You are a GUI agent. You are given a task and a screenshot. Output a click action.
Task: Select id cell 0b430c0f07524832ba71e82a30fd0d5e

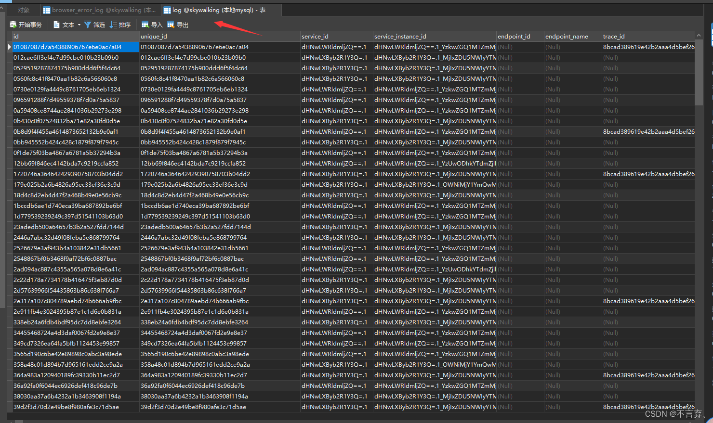click(76, 121)
